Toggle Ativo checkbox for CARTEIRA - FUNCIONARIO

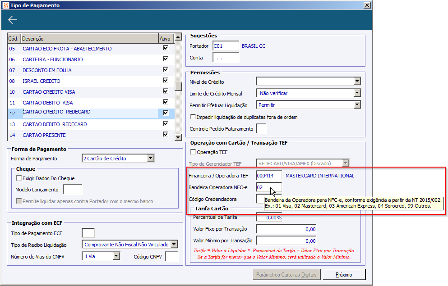(x=166, y=59)
